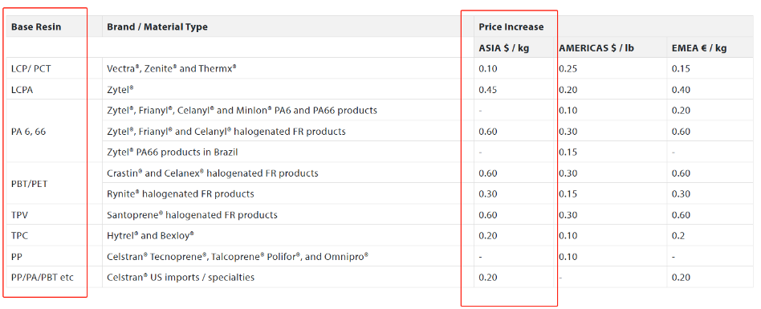
Task: Select the 0.45 ASIA price for LCPA
Action: click(x=488, y=90)
